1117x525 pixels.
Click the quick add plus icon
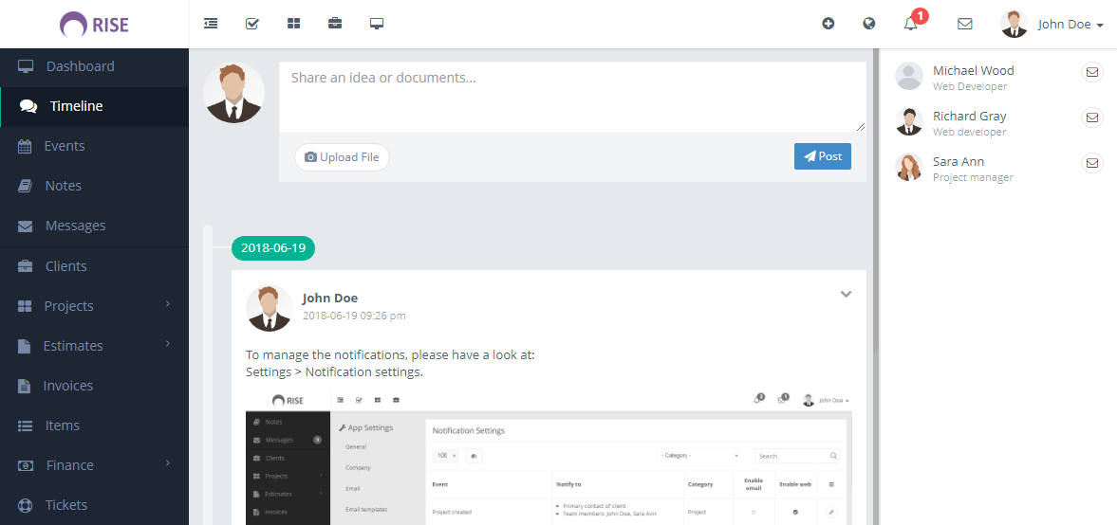pos(828,24)
